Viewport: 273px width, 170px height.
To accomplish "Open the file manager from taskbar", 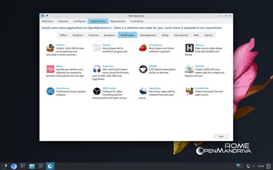I will tap(32, 166).
